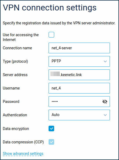Click the chevron arrow in the Auto field

pos(105,115)
